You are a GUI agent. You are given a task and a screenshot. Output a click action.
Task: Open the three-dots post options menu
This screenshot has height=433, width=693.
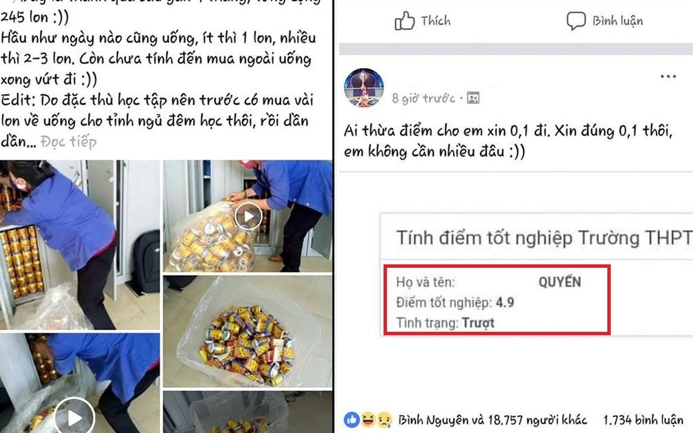tap(668, 76)
